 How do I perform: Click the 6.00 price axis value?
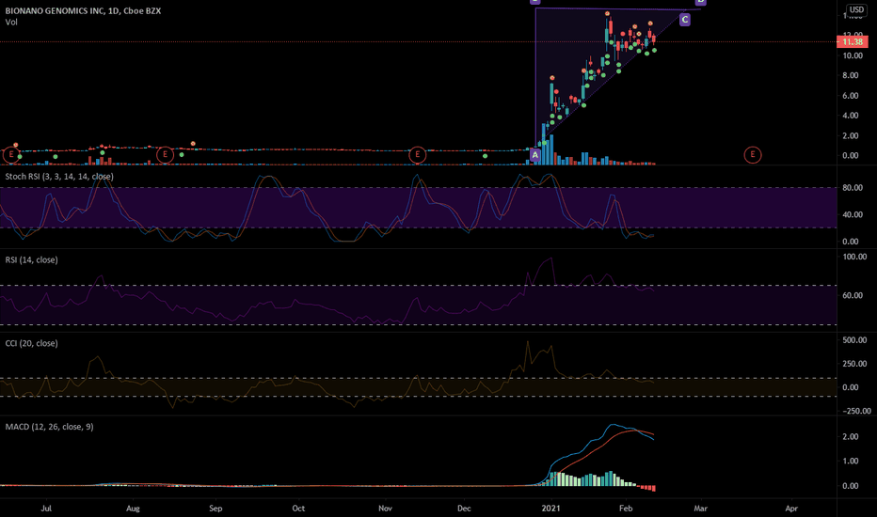(x=850, y=96)
